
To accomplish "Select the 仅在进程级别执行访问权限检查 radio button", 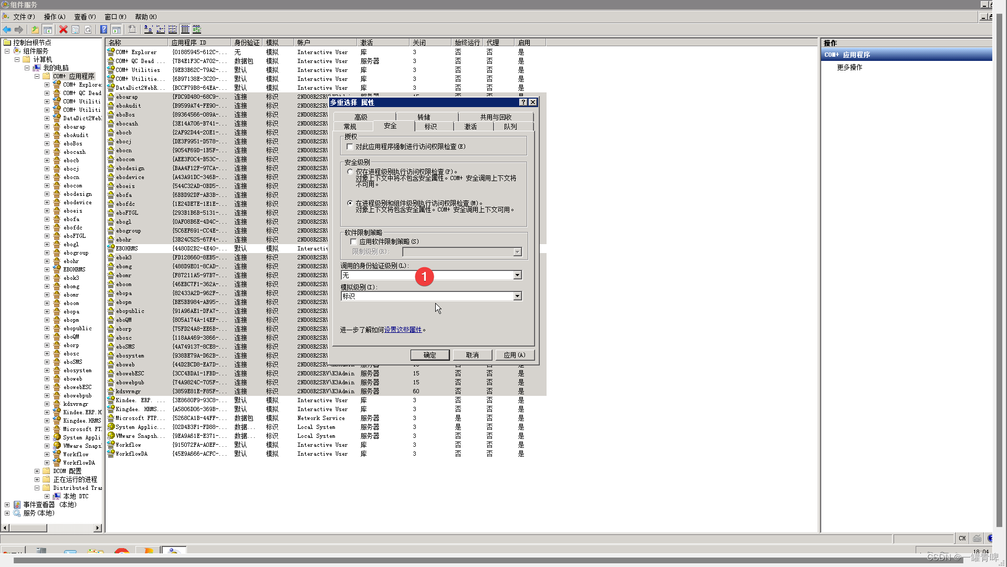I will (350, 172).
